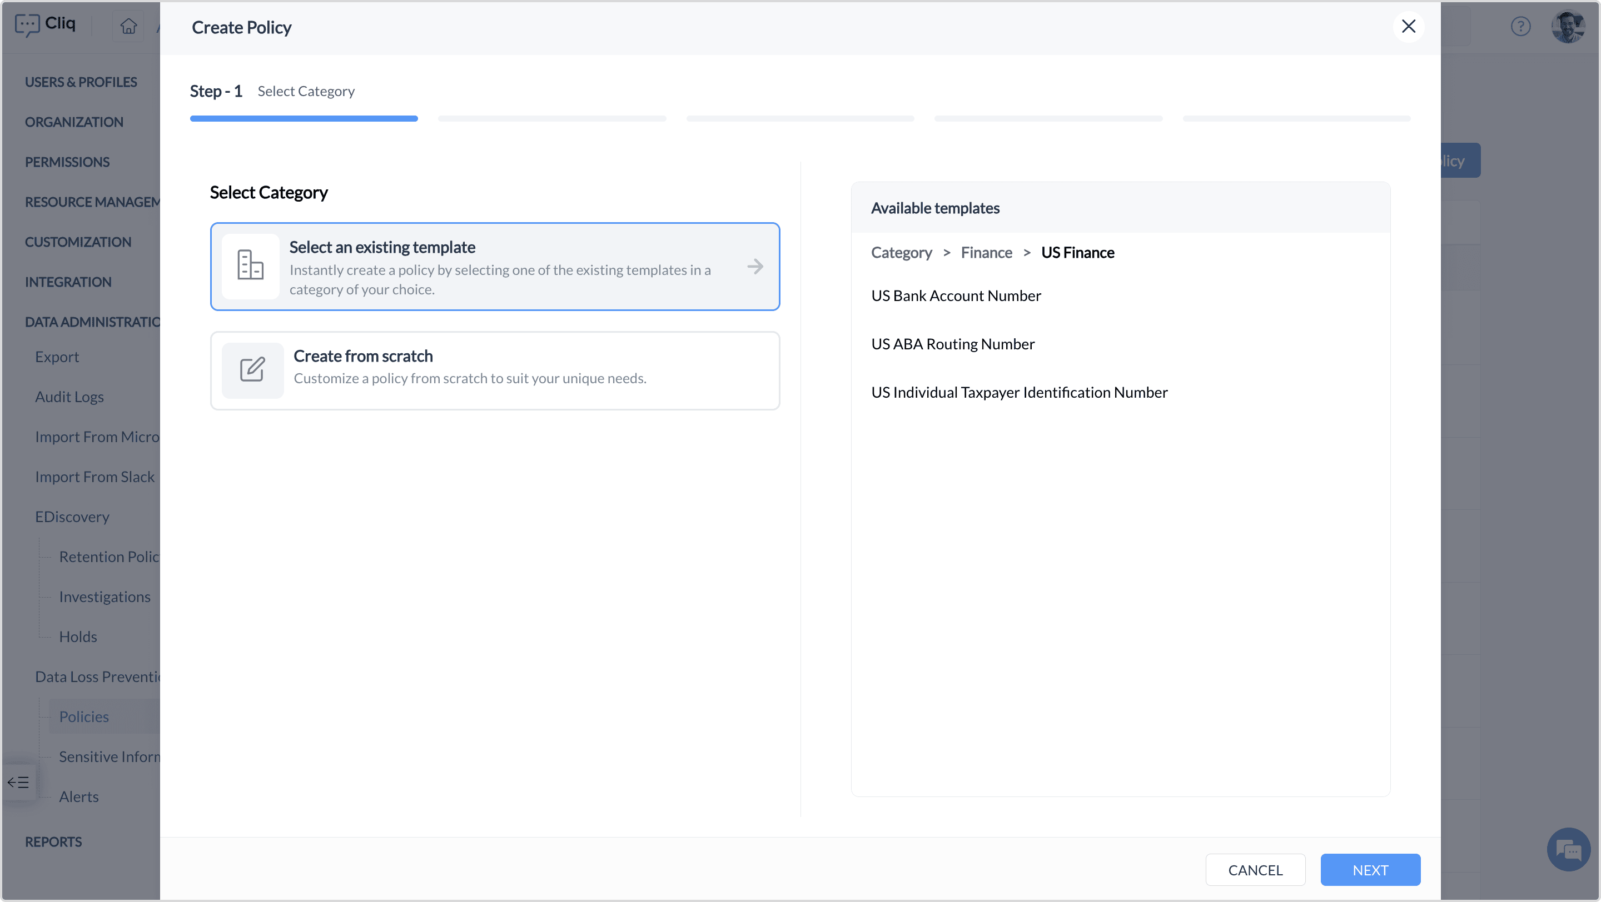
Task: Select US Bank Account Number template
Action: pyautogui.click(x=955, y=295)
